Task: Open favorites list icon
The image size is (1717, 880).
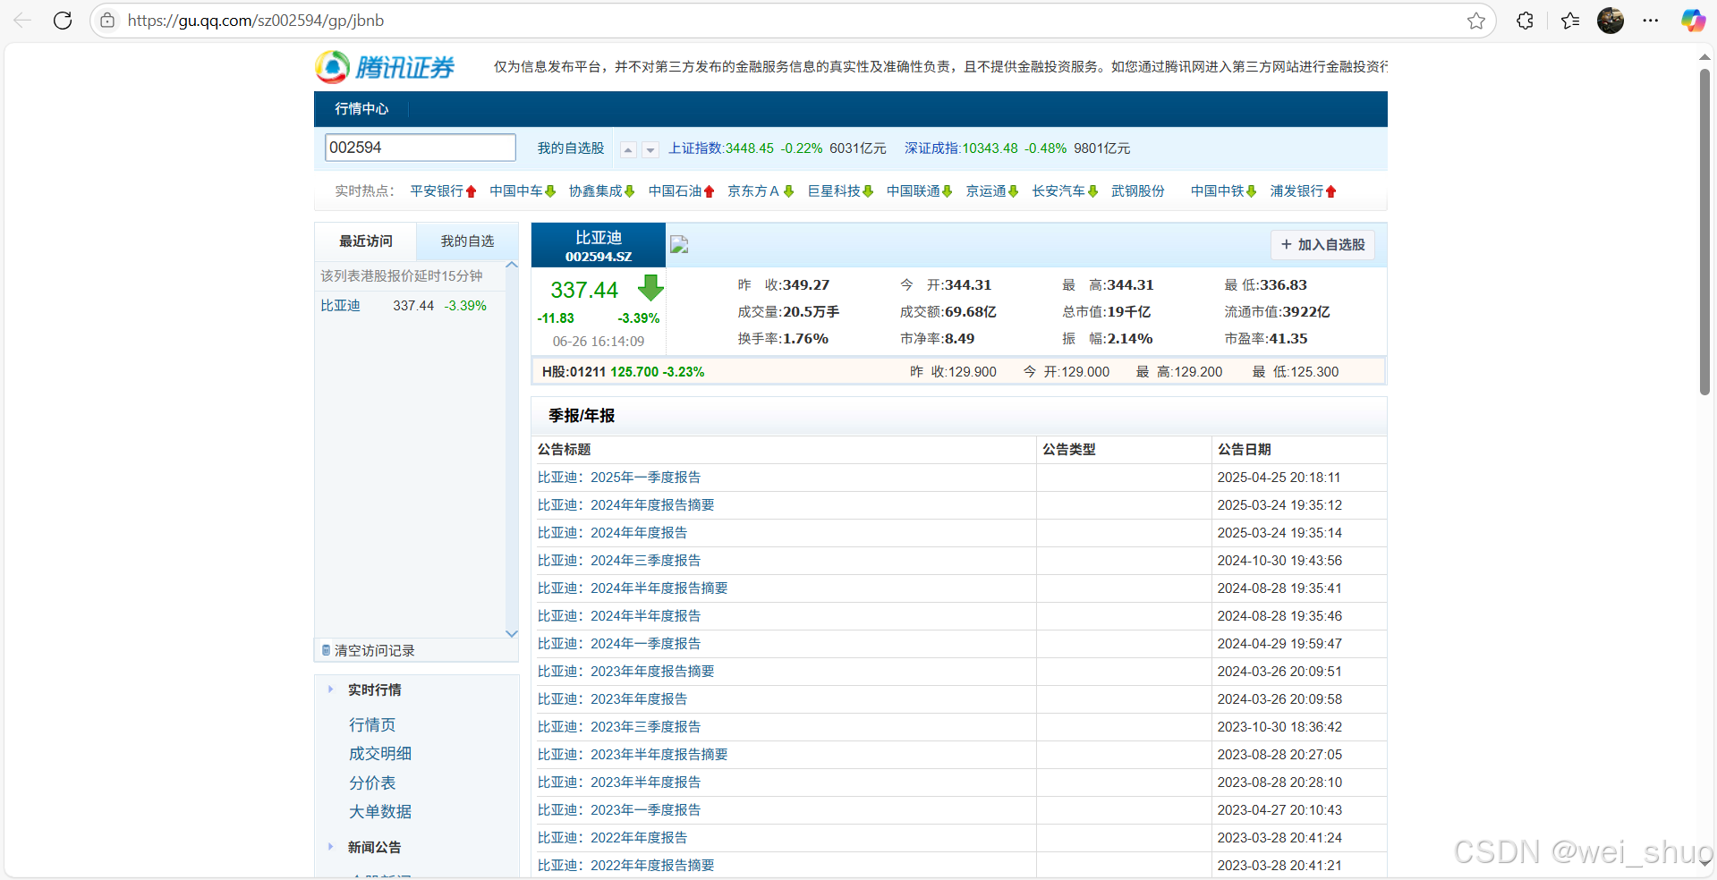Action: (1570, 21)
